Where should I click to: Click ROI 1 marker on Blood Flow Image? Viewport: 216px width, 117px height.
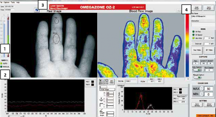coord(144,21)
